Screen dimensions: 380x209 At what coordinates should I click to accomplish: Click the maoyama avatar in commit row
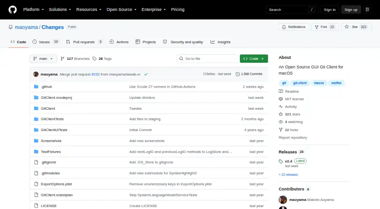point(36,74)
